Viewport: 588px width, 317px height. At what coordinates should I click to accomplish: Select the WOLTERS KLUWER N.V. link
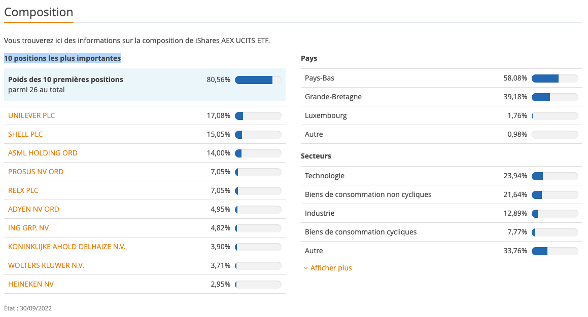tap(46, 265)
